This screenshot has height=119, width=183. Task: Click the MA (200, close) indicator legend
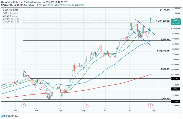pos(10,16)
